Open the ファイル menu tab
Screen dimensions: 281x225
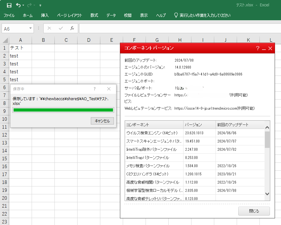[x=9, y=15]
